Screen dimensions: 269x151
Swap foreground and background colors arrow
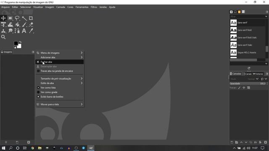[20, 42]
